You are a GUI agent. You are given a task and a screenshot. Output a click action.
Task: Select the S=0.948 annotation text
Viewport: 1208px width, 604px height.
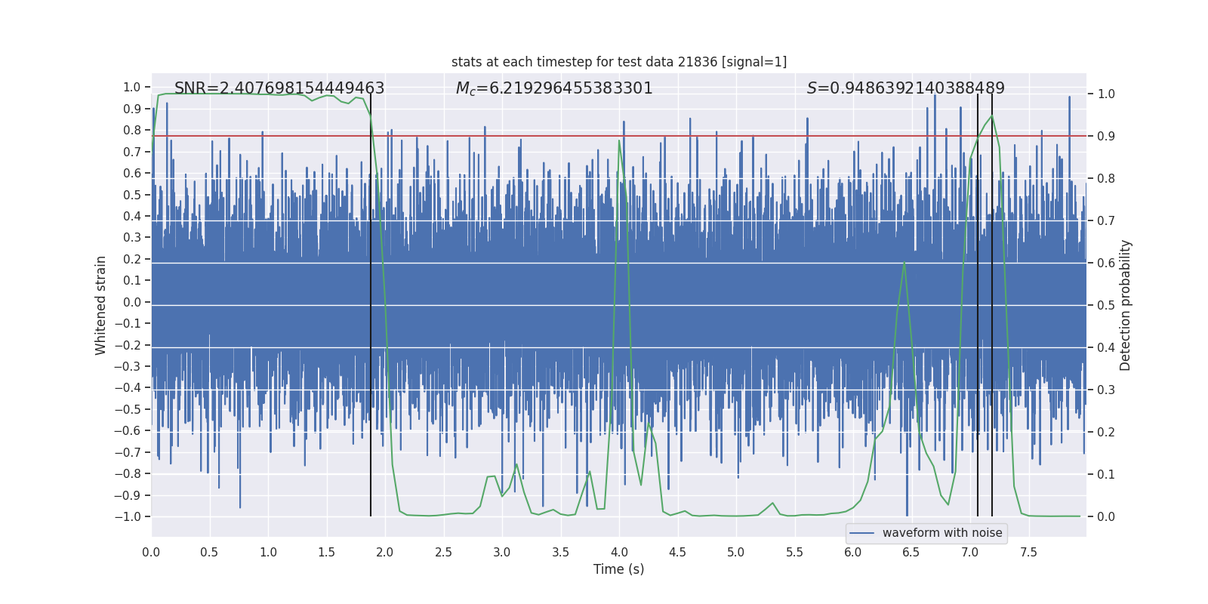(x=905, y=88)
